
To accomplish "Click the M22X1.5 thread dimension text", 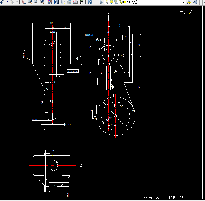I will 89,35.
